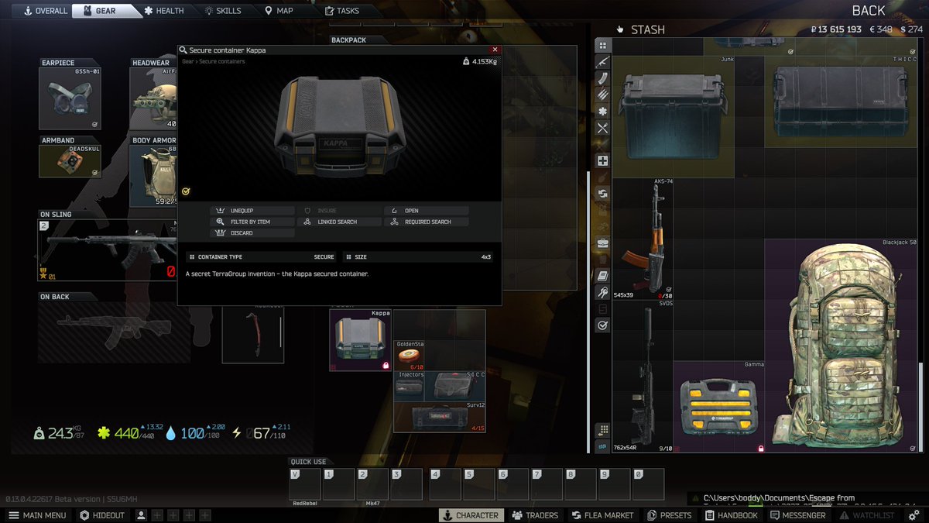Image resolution: width=929 pixels, height=523 pixels.
Task: Open Presets from bottom bar
Action: pyautogui.click(x=669, y=515)
